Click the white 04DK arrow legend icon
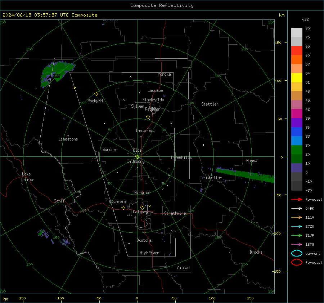Screen dimensions: 324x303 (x=297, y=208)
